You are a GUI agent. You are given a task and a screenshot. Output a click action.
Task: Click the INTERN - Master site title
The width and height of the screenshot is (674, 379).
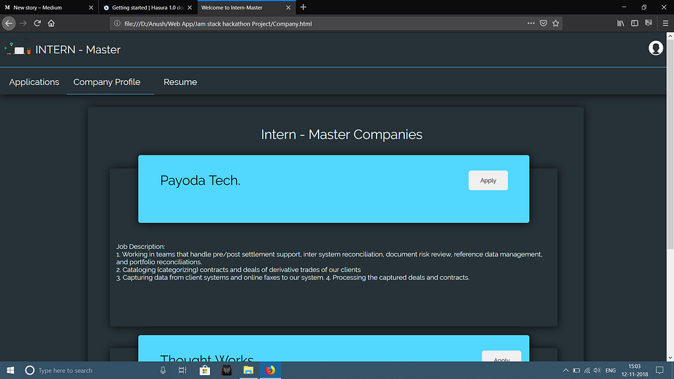pyautogui.click(x=78, y=49)
